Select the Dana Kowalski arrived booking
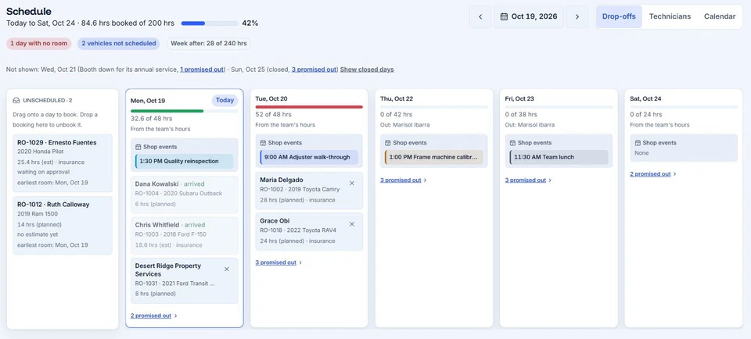This screenshot has width=751, height=339. [x=185, y=194]
